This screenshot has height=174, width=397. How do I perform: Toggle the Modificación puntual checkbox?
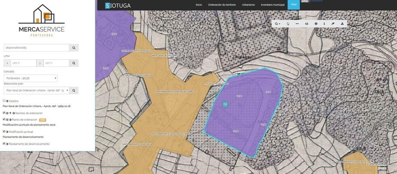click(x=4, y=132)
